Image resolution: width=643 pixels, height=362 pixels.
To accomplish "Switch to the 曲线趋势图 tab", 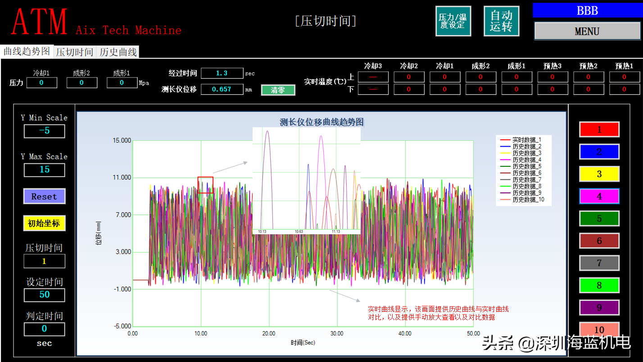I will pyautogui.click(x=27, y=51).
